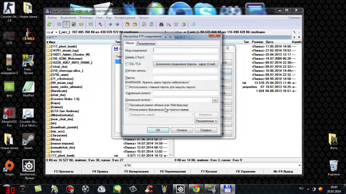Click the F8 Удаление button
Screen dimensions: 346x194
[246, 171]
